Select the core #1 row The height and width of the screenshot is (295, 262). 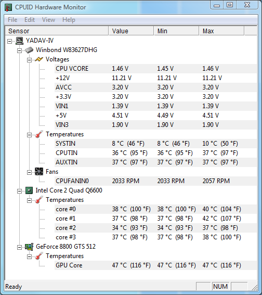click(155, 219)
